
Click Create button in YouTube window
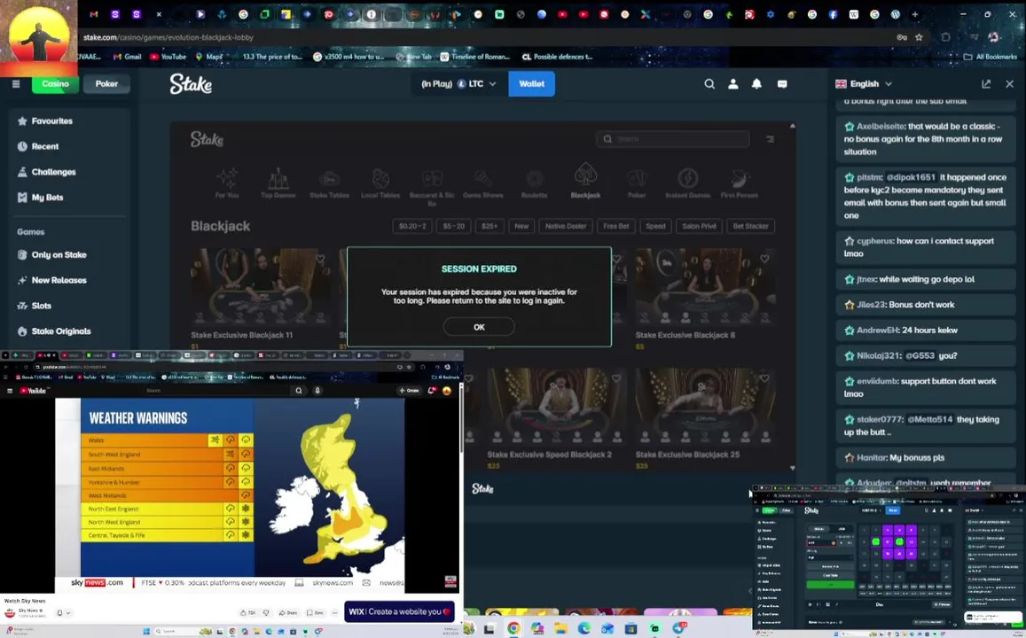pyautogui.click(x=409, y=390)
